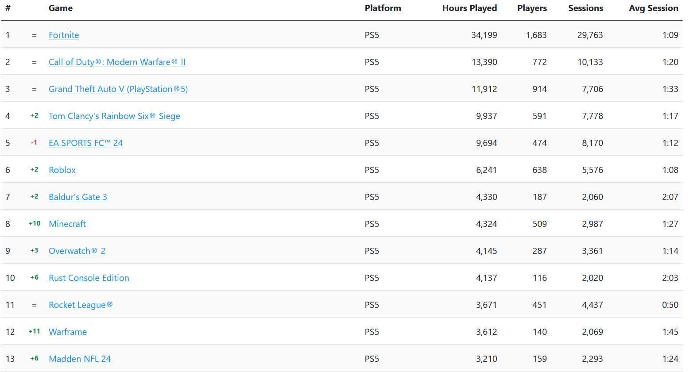Select Call of Duty's hours played 13,390
The image size is (697, 372).
[x=484, y=62]
